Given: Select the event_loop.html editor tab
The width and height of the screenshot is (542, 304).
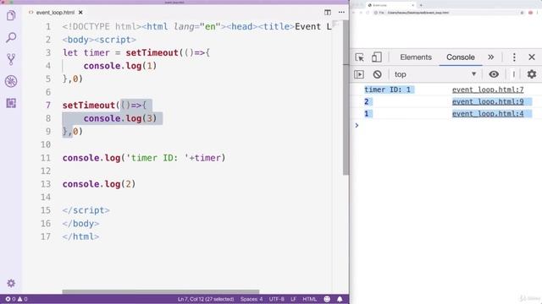Looking at the screenshot, I should point(55,13).
